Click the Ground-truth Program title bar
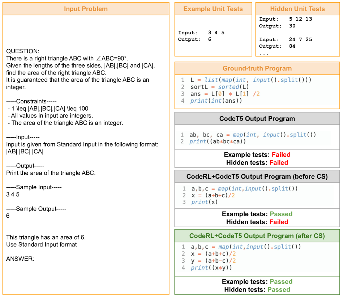The image size is (343, 297). click(257, 68)
